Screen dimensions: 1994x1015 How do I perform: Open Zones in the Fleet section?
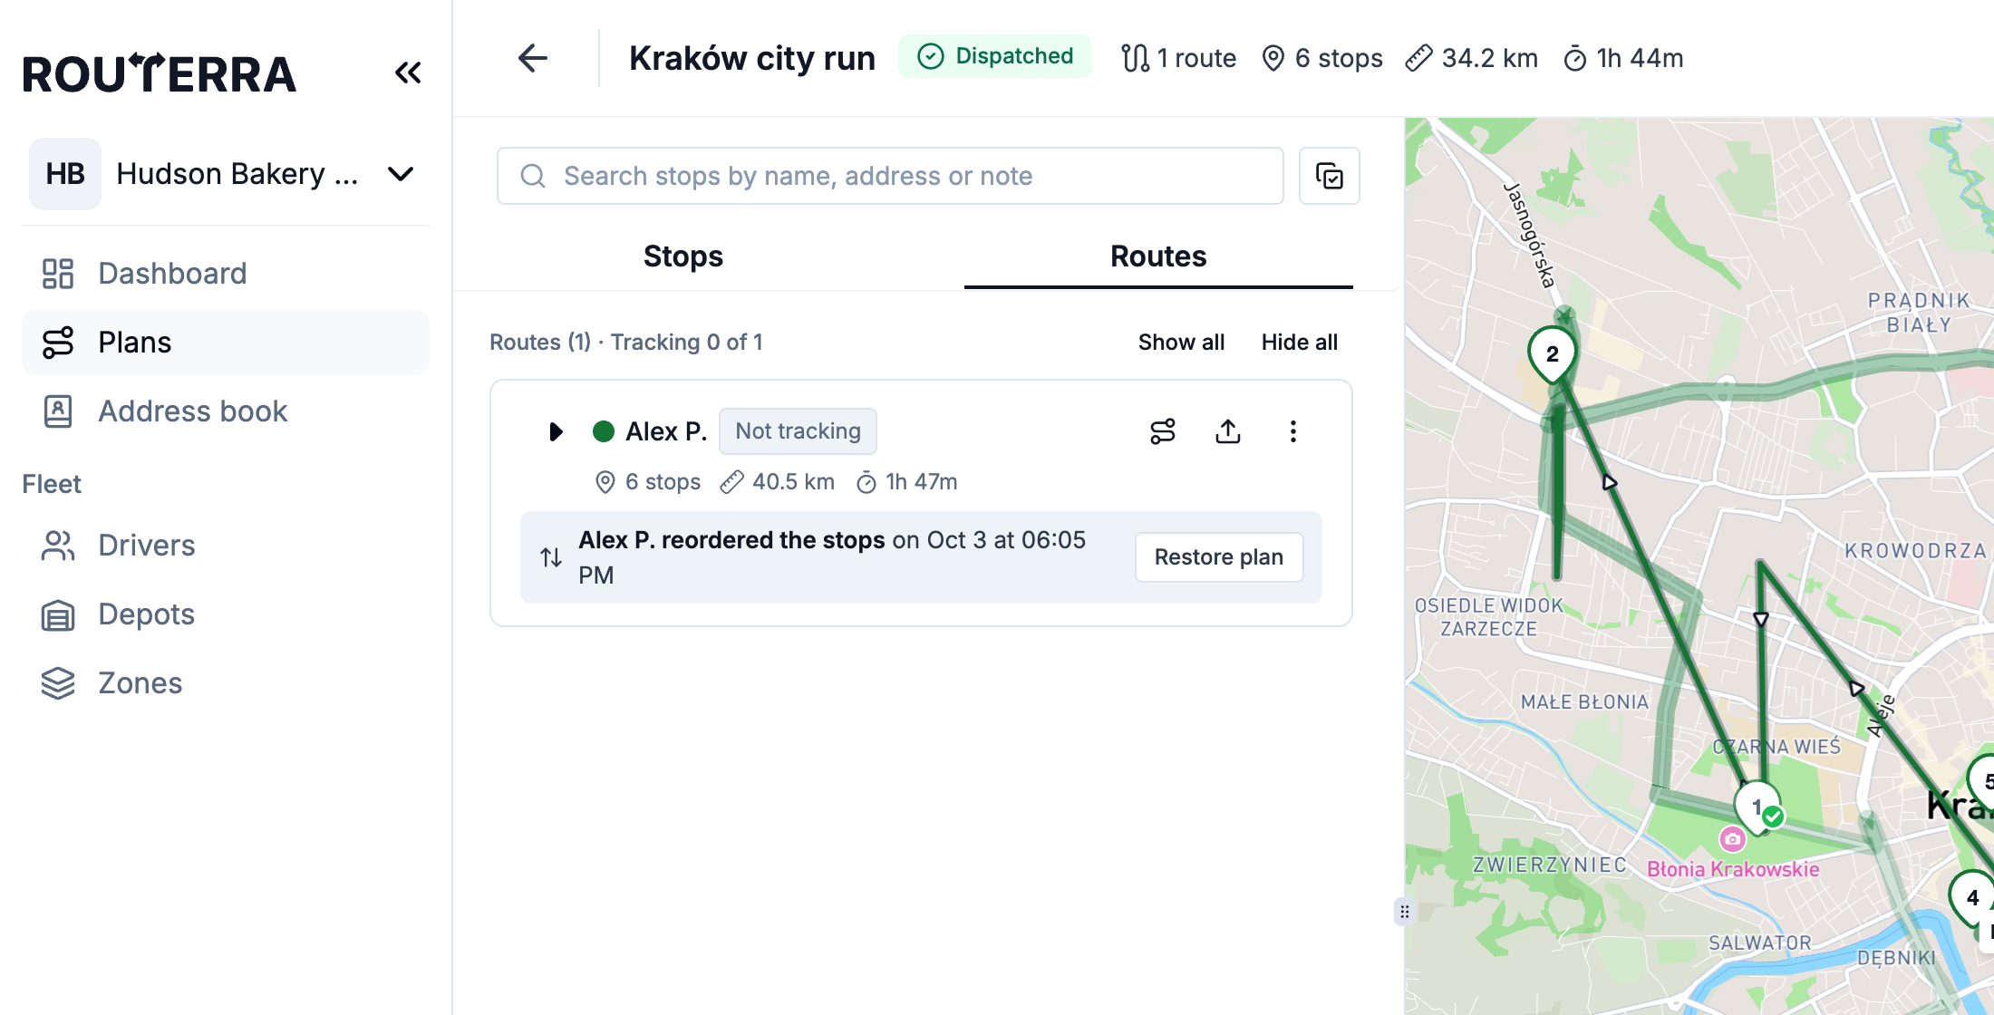226,683
